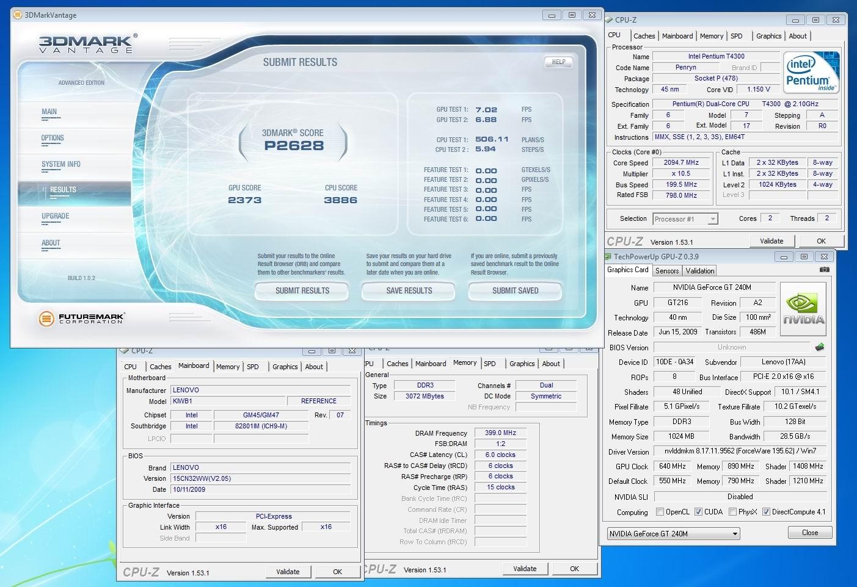Open Memory tab in mainboard CPU-Z window
The height and width of the screenshot is (587, 857).
click(x=228, y=367)
